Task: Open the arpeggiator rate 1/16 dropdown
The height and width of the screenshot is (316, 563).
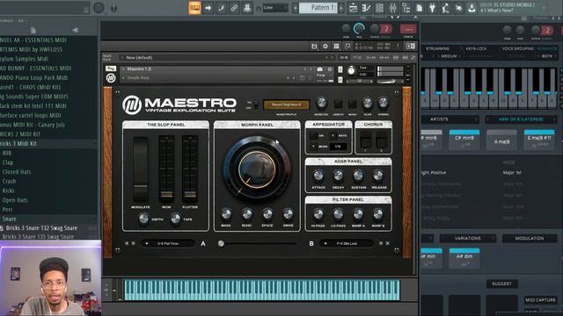Action: coord(338,147)
